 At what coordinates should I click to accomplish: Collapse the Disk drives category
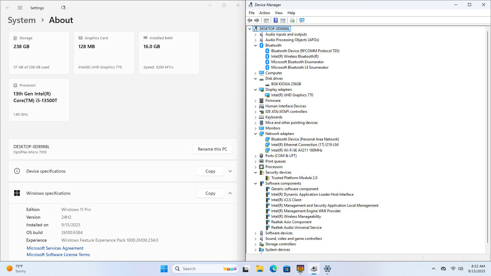tap(256, 79)
